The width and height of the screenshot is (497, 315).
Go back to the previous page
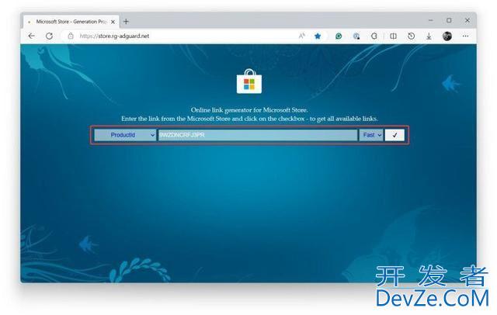31,36
